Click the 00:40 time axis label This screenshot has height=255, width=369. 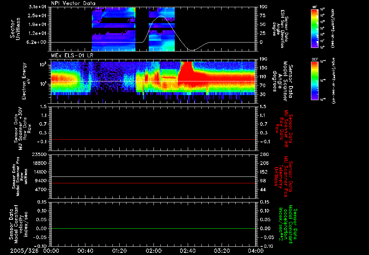click(x=85, y=251)
